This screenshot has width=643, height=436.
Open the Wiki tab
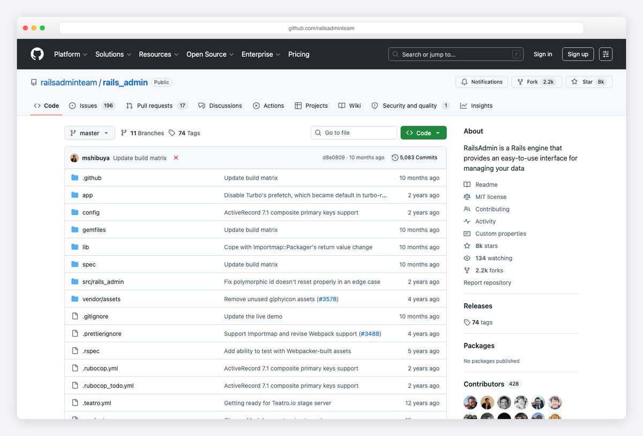349,106
